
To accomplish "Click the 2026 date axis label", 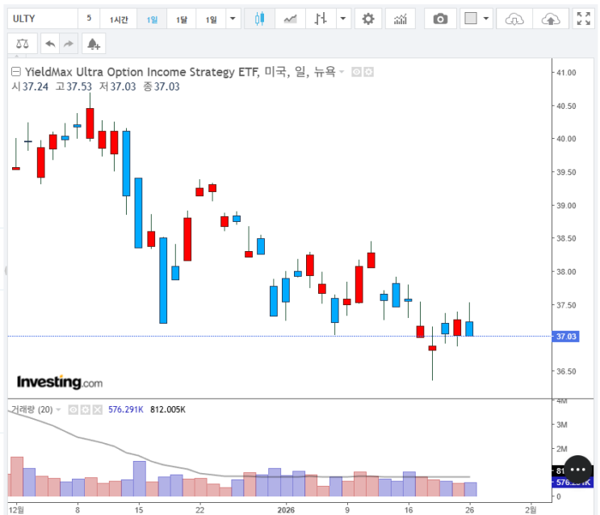I will pos(286,509).
